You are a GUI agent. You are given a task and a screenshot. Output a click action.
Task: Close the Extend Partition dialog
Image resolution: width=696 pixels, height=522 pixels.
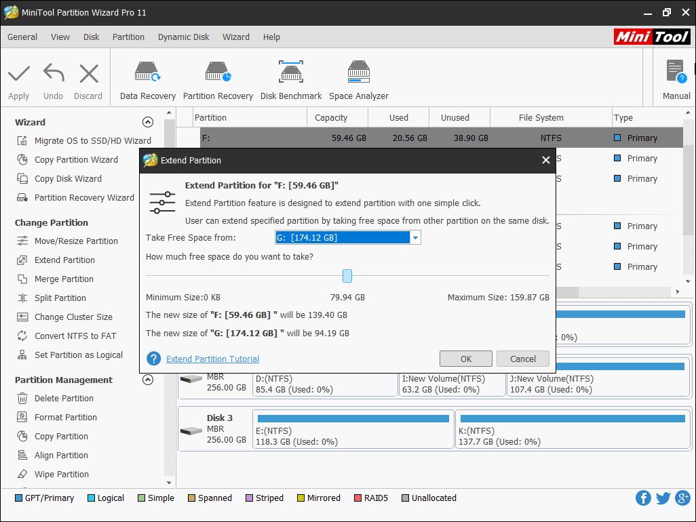click(546, 160)
